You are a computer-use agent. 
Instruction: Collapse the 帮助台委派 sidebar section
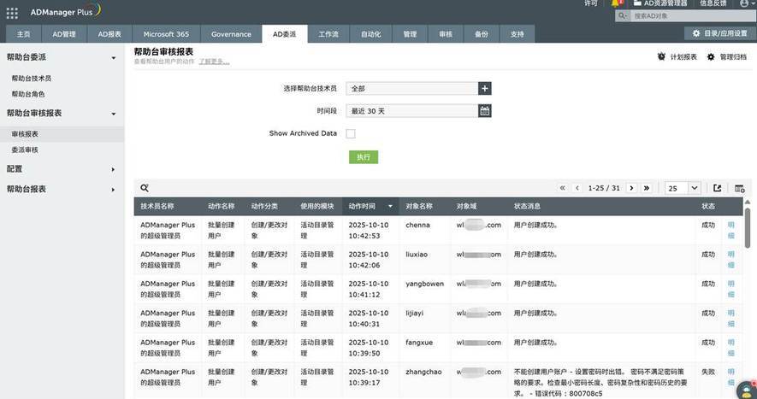pyautogui.click(x=114, y=58)
